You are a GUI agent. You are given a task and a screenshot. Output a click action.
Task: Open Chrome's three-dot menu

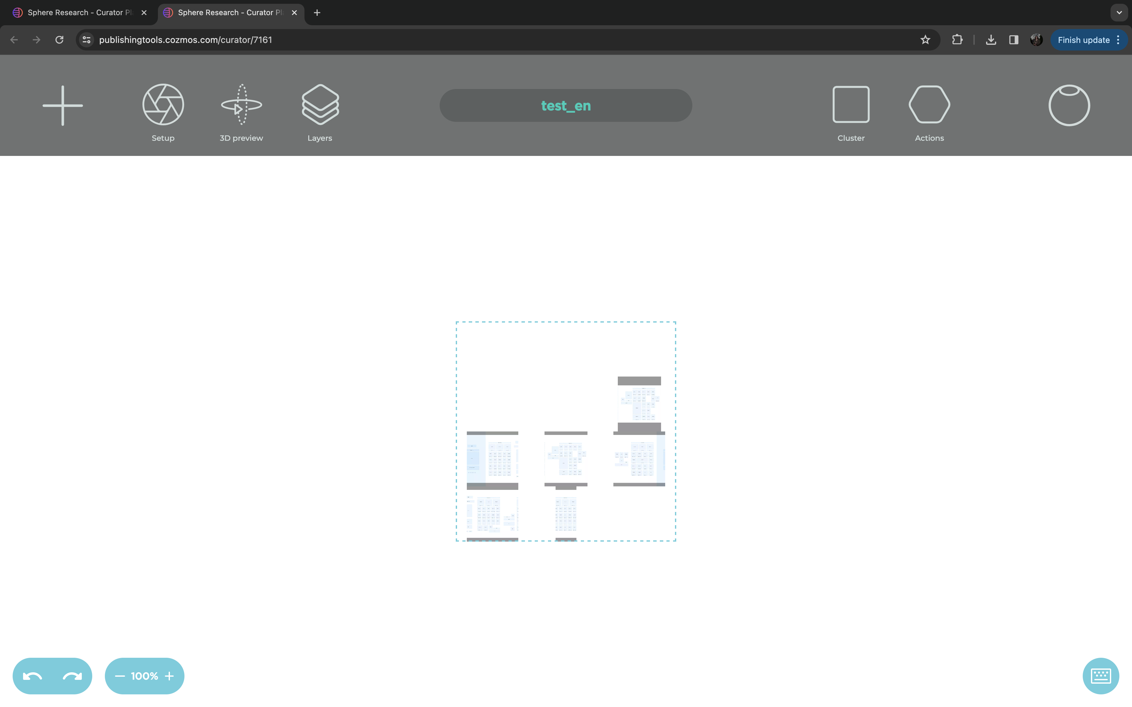(1118, 40)
